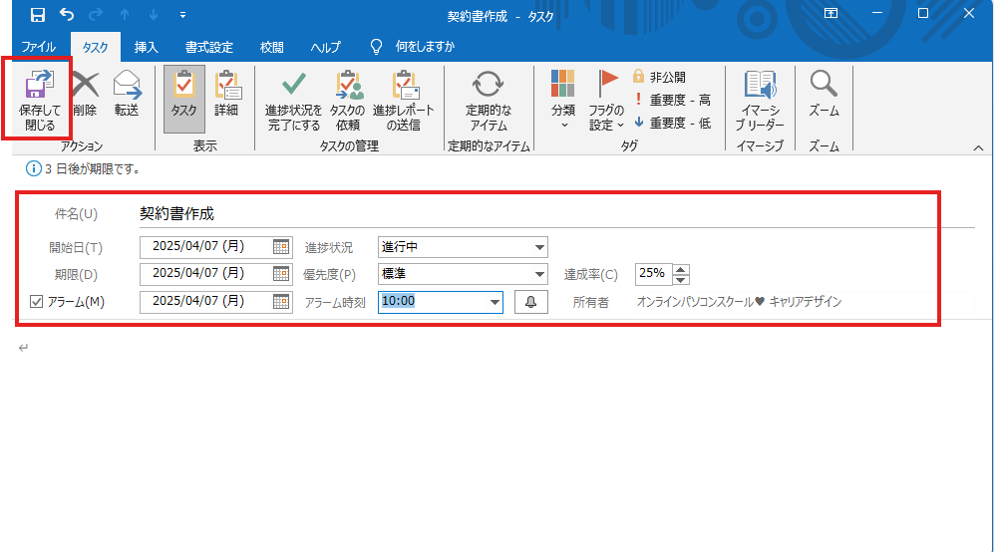Open the Customize Quick Access Toolbar dropdown

pos(182,15)
